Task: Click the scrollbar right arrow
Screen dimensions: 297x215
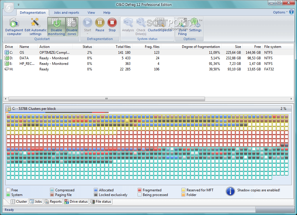Action: click(291, 99)
